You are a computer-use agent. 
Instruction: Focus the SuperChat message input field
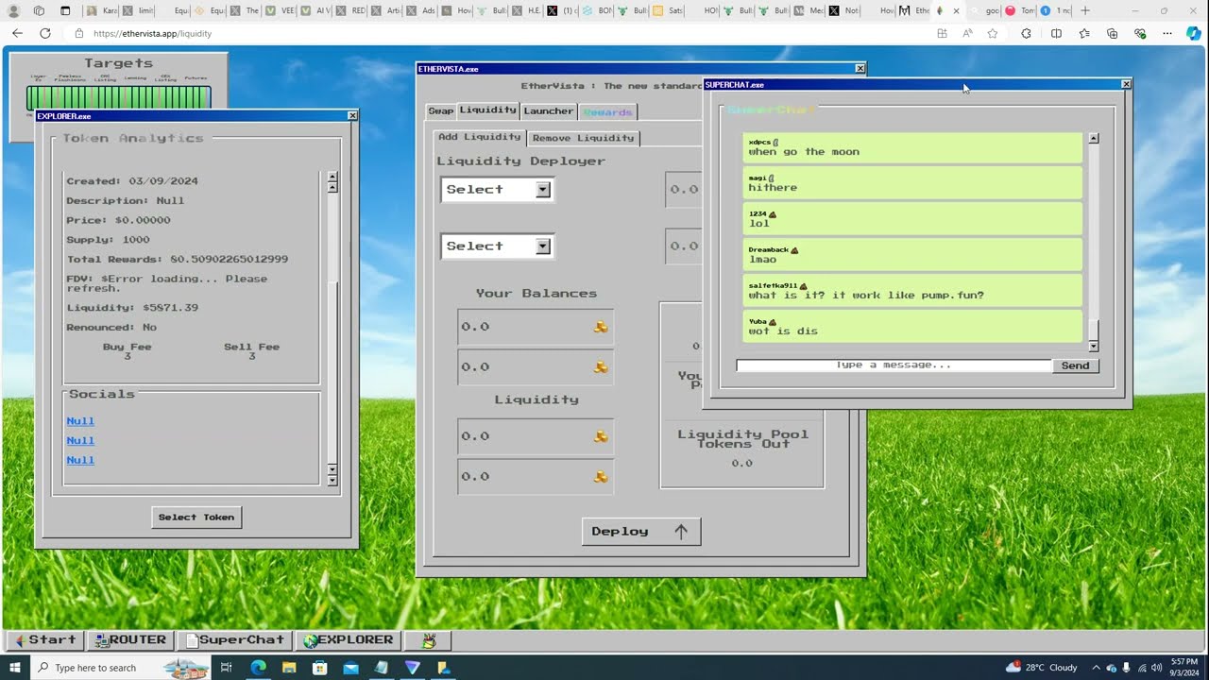tap(894, 365)
